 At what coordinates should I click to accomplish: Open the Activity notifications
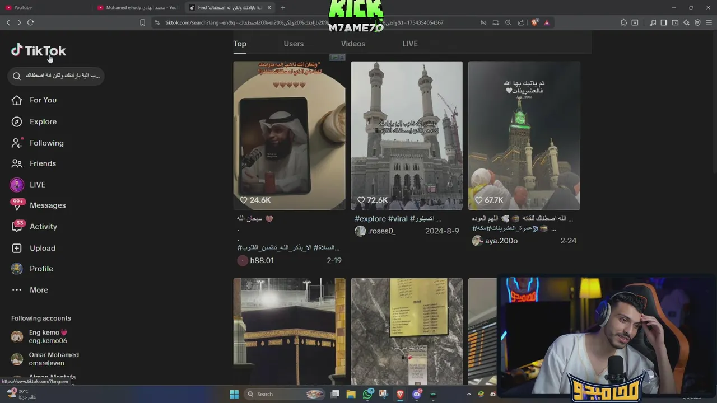(x=43, y=227)
